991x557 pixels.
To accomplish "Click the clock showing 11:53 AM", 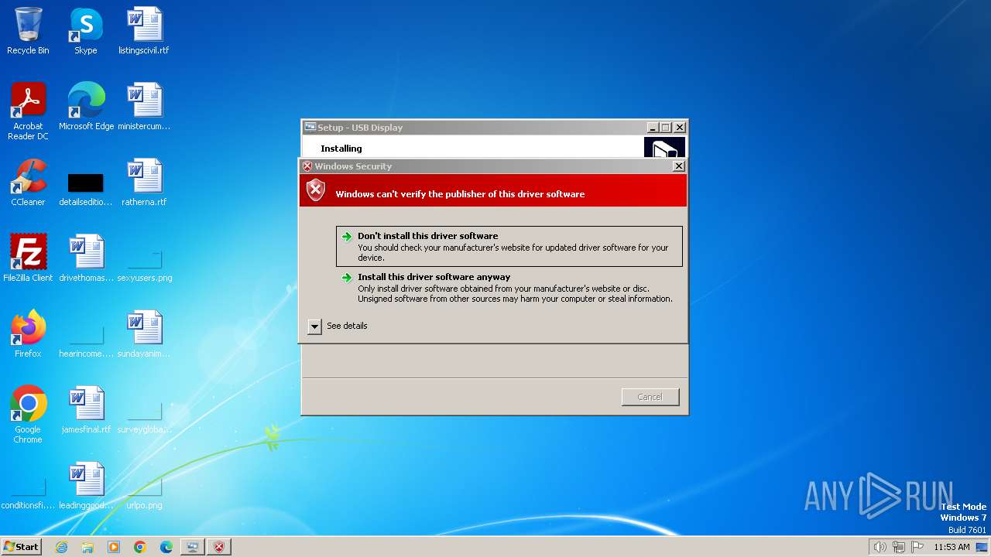I will tap(952, 547).
